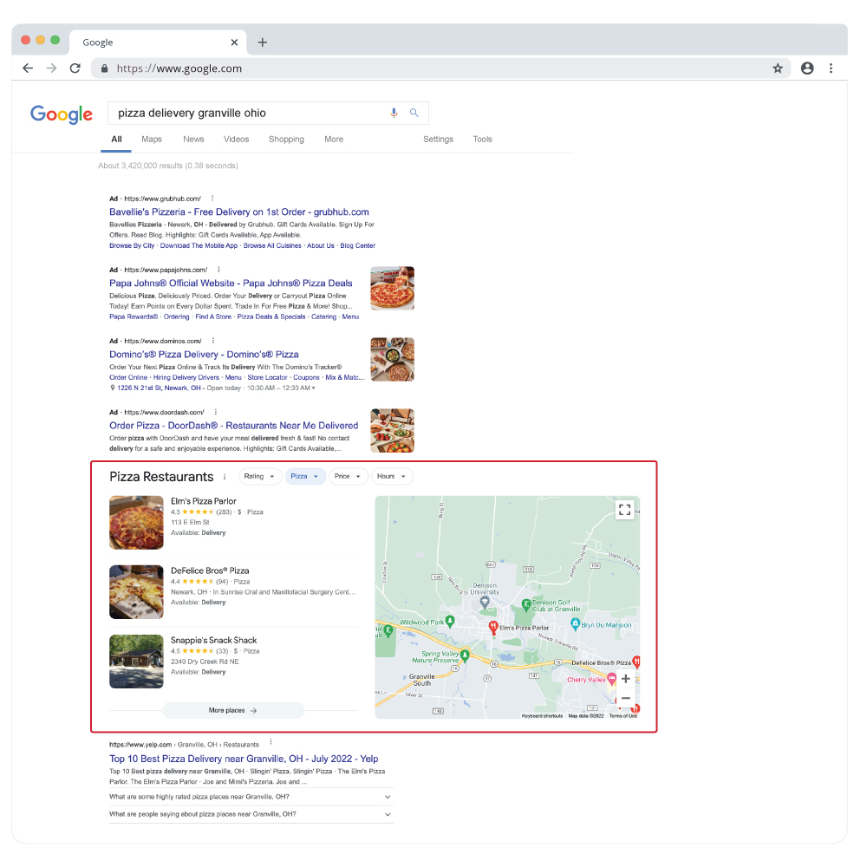Reload the page with the refresh icon
Screen dimensions: 867x867
(x=75, y=68)
